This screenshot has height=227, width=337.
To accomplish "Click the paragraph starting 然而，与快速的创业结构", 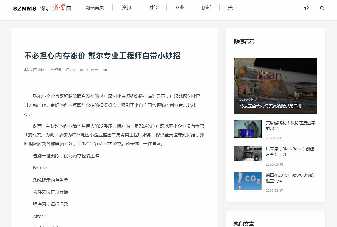I will (x=114, y=135).
